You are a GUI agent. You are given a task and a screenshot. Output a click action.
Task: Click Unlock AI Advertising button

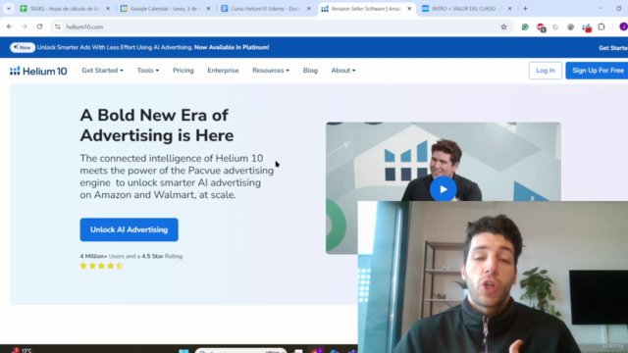click(x=129, y=229)
